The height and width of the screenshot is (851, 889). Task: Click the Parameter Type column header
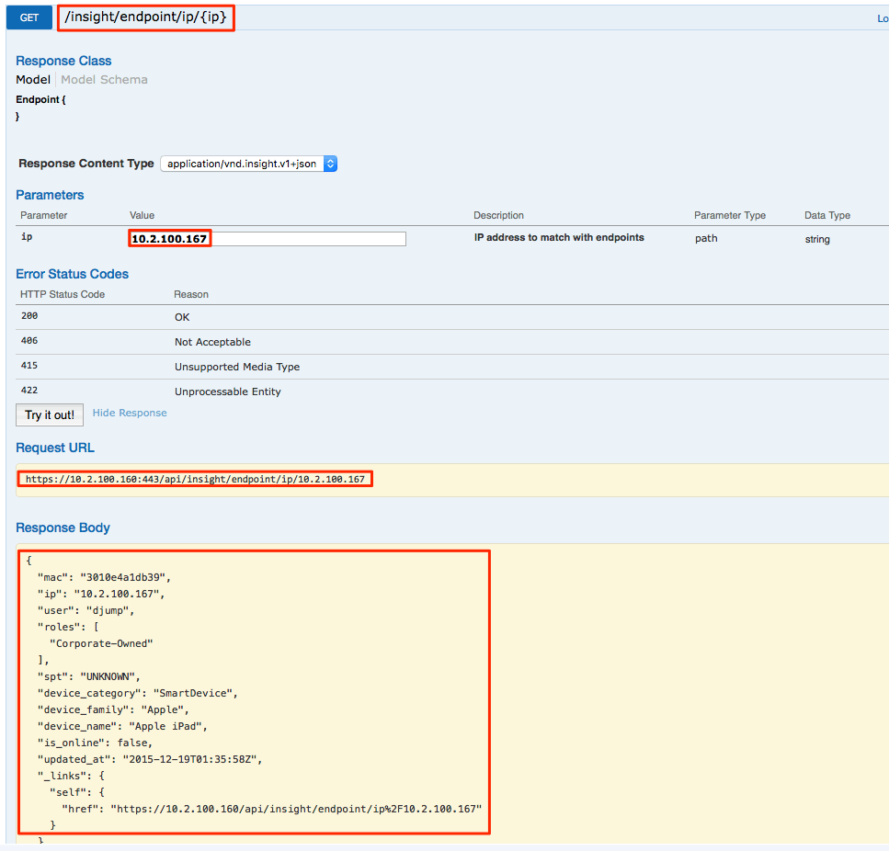(x=730, y=215)
